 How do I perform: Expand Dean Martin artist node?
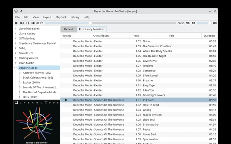click(15, 63)
